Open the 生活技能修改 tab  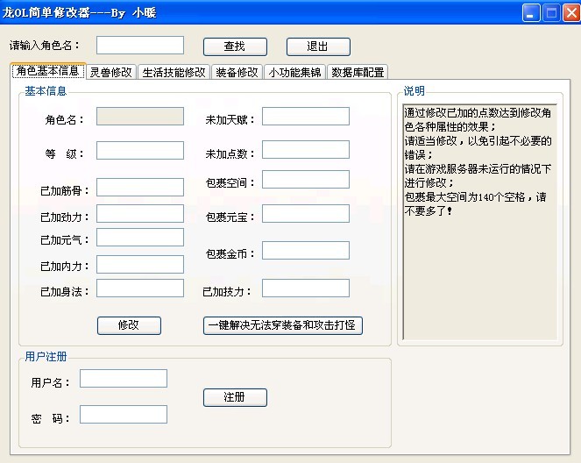(174, 72)
